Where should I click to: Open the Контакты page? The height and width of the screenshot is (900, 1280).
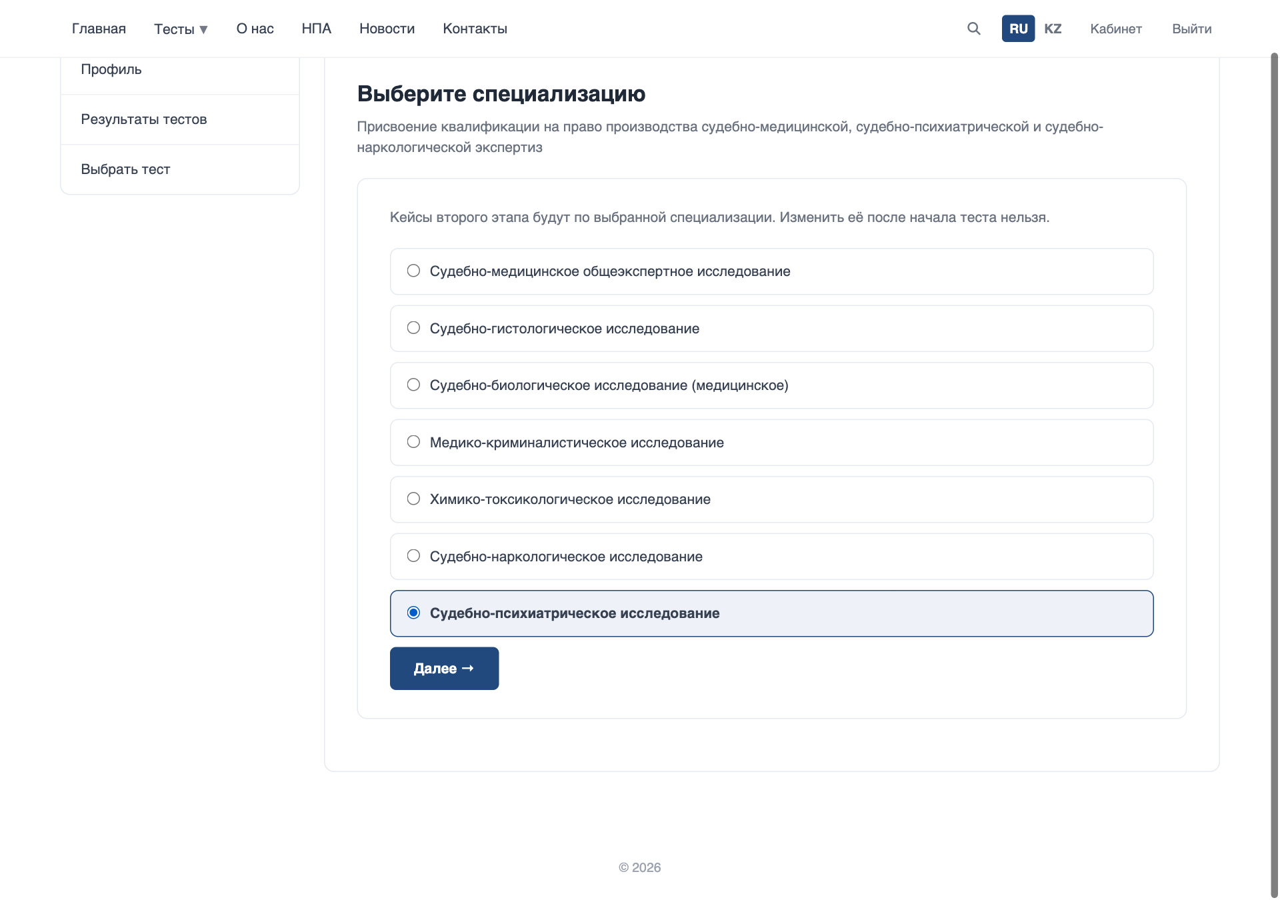[475, 29]
